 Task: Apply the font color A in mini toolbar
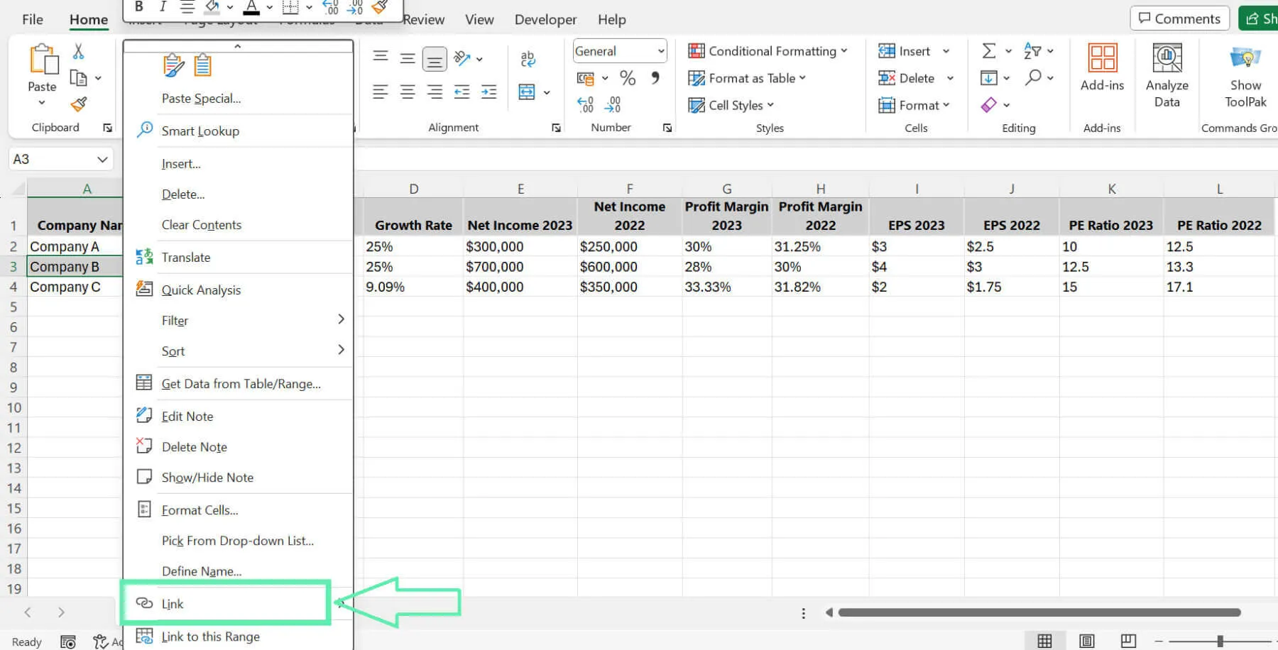click(251, 7)
